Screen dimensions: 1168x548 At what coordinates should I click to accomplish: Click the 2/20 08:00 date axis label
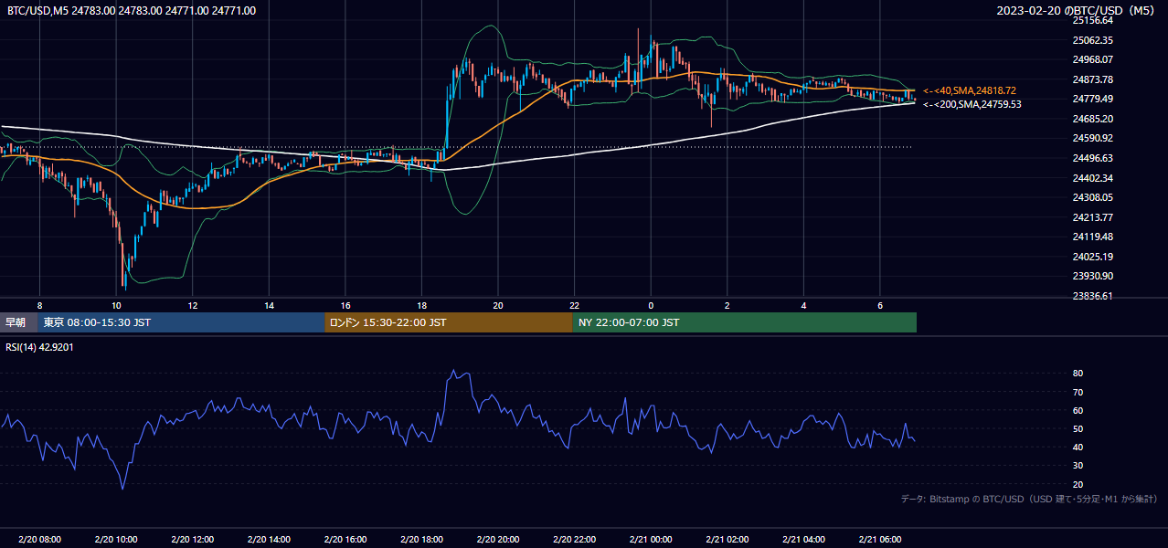click(39, 539)
